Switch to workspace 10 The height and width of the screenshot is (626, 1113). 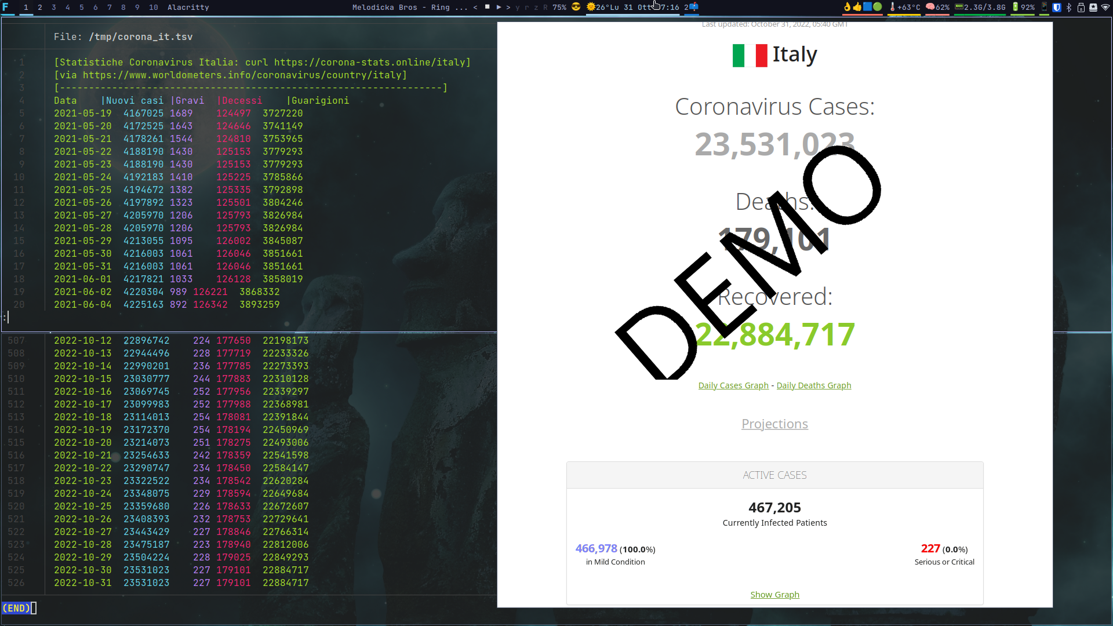pos(153,8)
